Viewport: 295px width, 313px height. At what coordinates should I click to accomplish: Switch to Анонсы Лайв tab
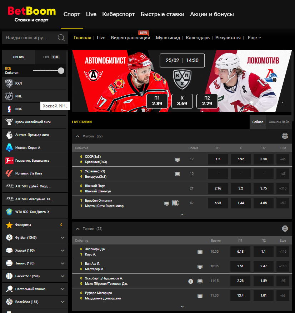coord(279,122)
